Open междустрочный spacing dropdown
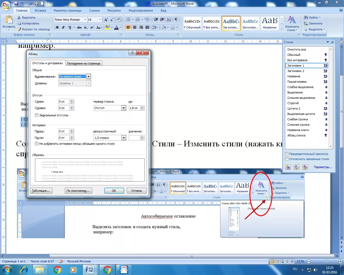344x275 pixels. pyautogui.click(x=124, y=138)
